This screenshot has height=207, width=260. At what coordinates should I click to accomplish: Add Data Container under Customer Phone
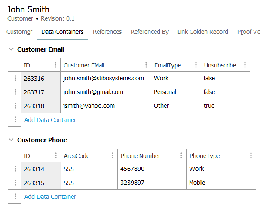pos(50,197)
